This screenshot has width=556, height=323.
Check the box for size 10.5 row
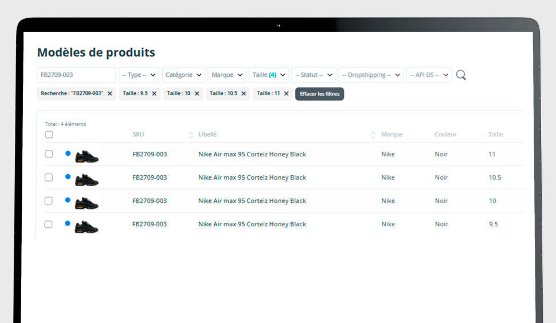49,178
